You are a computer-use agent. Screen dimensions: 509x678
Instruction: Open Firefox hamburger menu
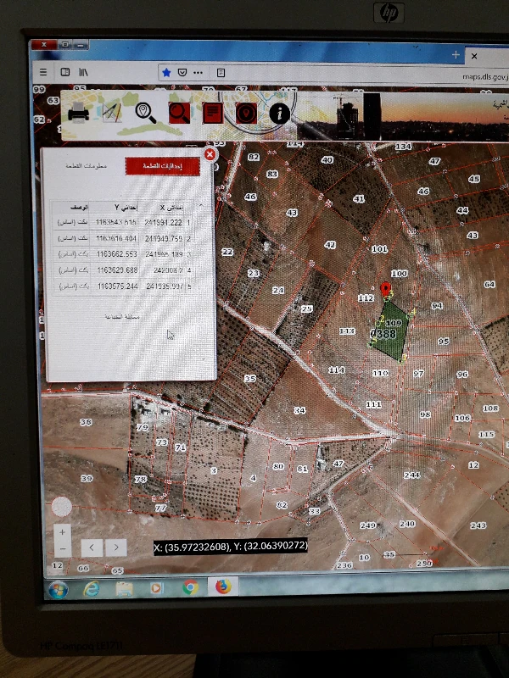[x=43, y=72]
